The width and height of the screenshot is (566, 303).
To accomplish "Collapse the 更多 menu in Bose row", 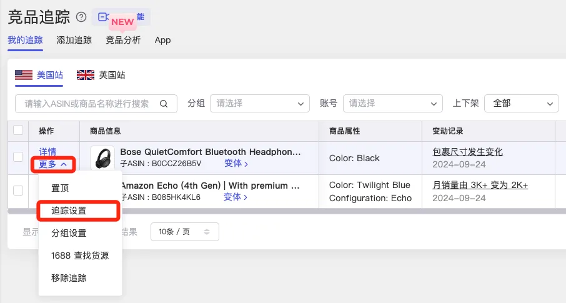I will (53, 164).
